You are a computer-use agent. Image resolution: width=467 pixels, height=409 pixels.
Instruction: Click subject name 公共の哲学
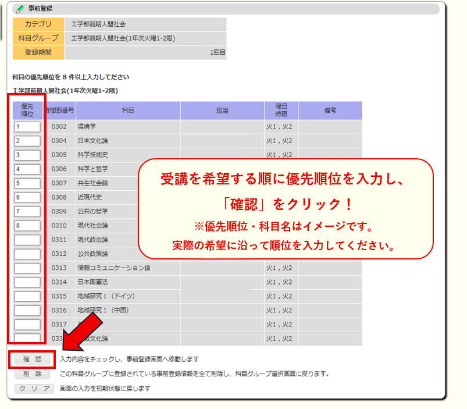(93, 212)
